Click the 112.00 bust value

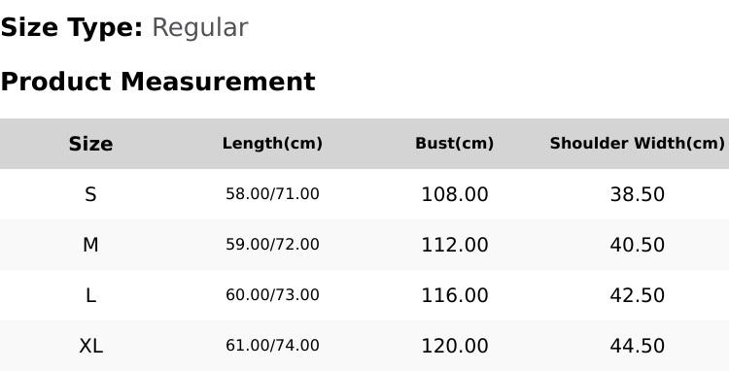pyautogui.click(x=454, y=245)
